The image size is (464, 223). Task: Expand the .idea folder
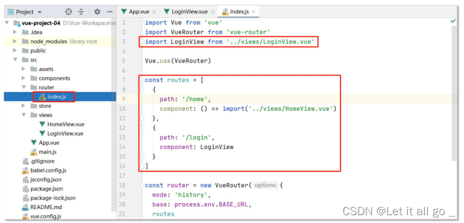pyautogui.click(x=15, y=32)
